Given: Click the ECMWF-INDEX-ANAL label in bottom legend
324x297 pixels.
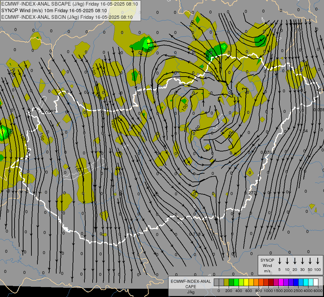Looking at the screenshot, I should tap(191, 281).
